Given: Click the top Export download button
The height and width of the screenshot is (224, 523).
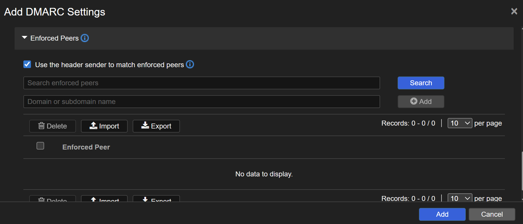Looking at the screenshot, I should pos(156,126).
